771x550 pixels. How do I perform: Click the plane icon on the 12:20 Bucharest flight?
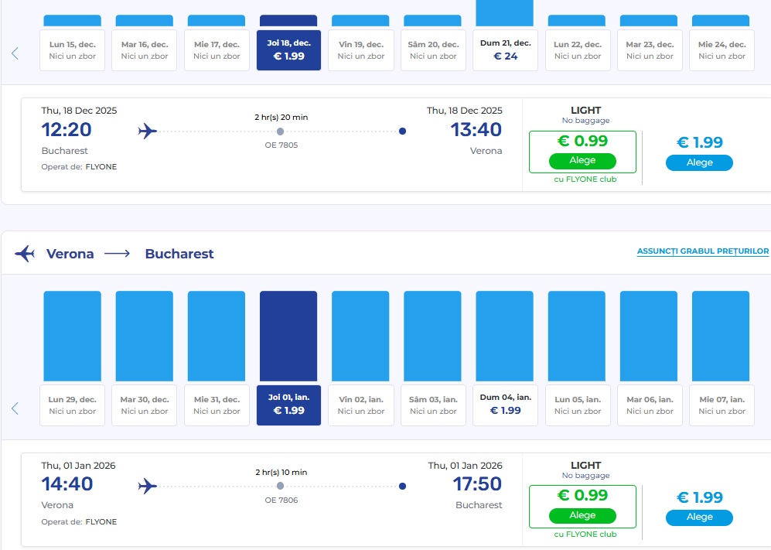147,132
